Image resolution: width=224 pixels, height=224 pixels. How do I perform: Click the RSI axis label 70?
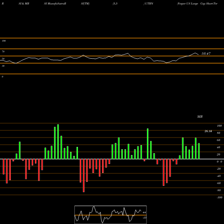(x=3, y=52)
